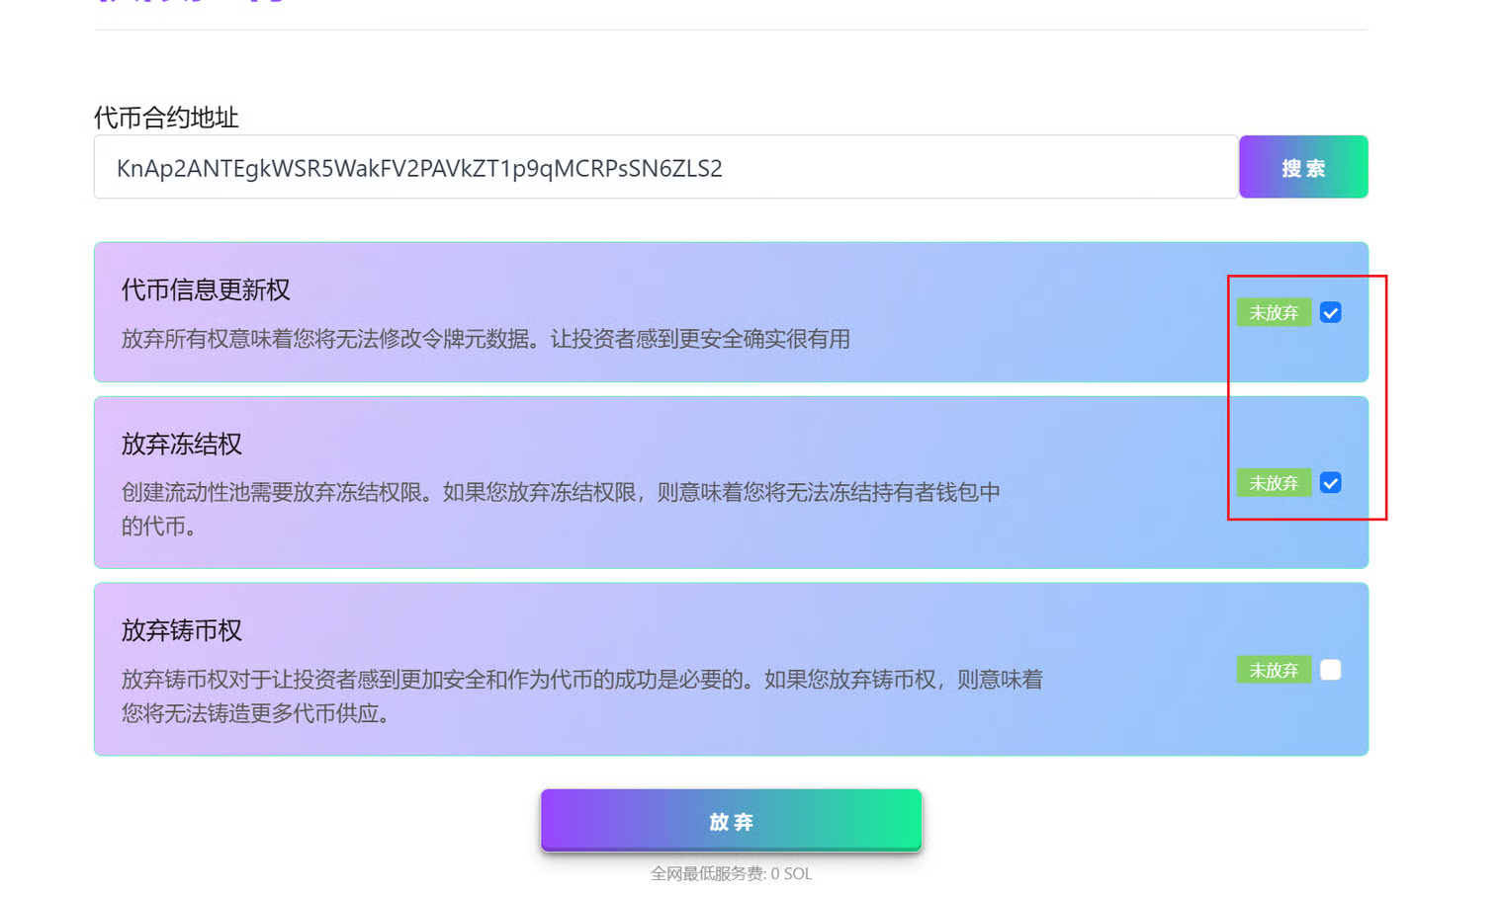Click the 的代币。 text in freeze card
Image resolution: width=1503 pixels, height=898 pixels.
(158, 527)
